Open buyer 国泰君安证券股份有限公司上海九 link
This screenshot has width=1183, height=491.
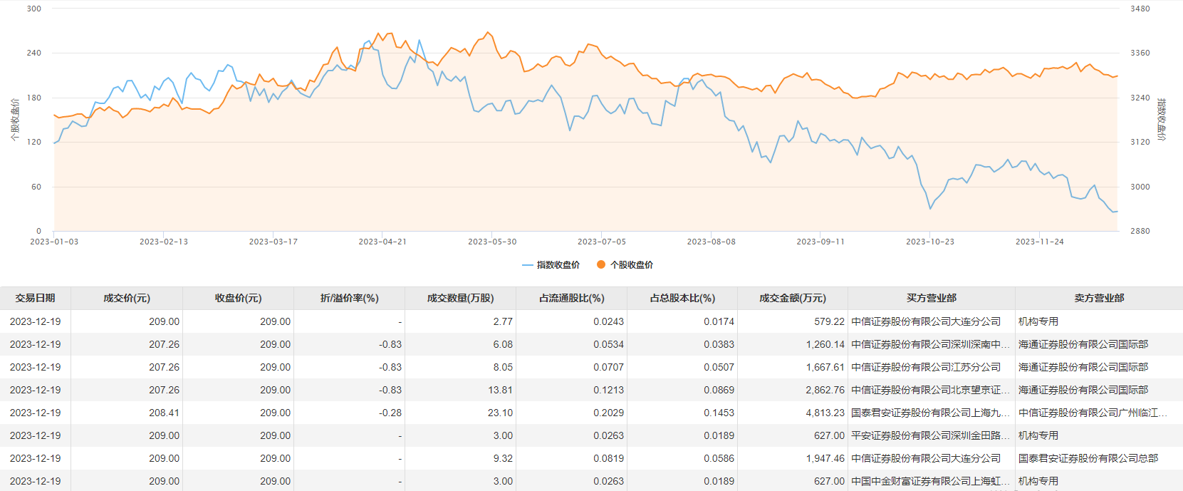(x=930, y=413)
